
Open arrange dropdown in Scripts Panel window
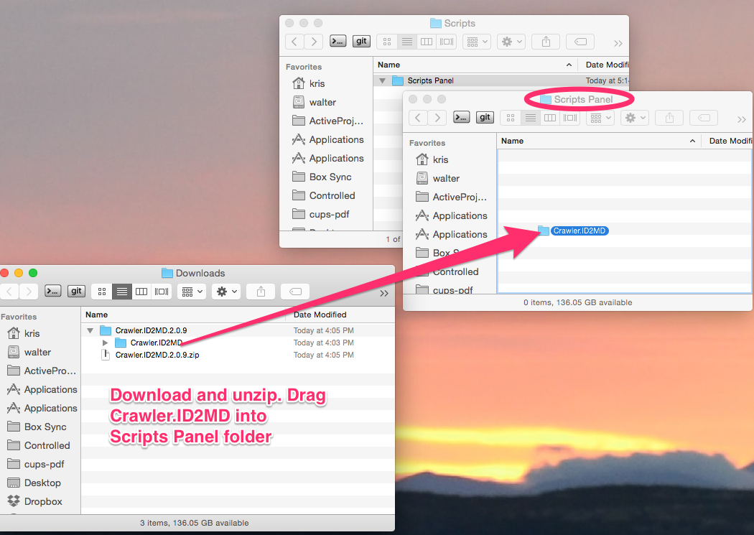click(x=600, y=118)
